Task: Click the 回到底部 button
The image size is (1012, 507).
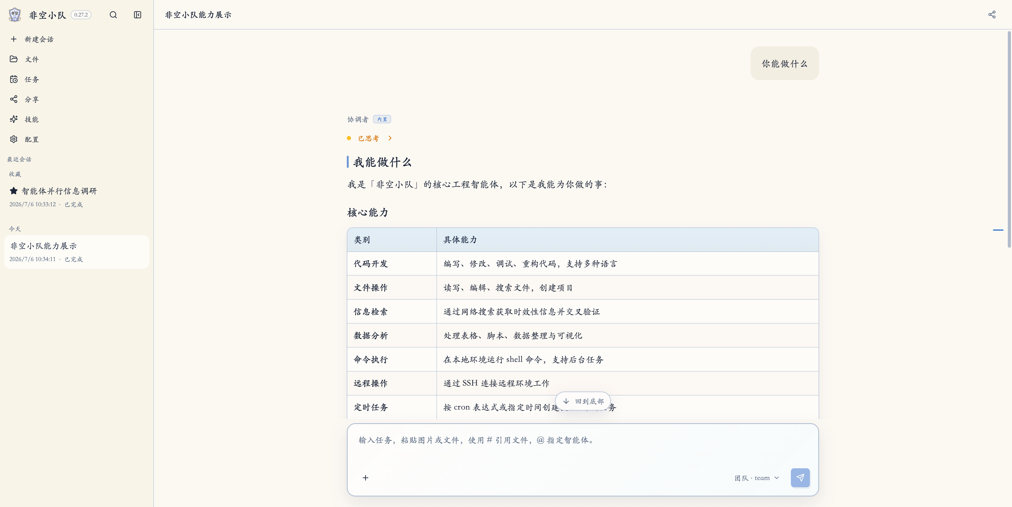Action: [x=583, y=401]
